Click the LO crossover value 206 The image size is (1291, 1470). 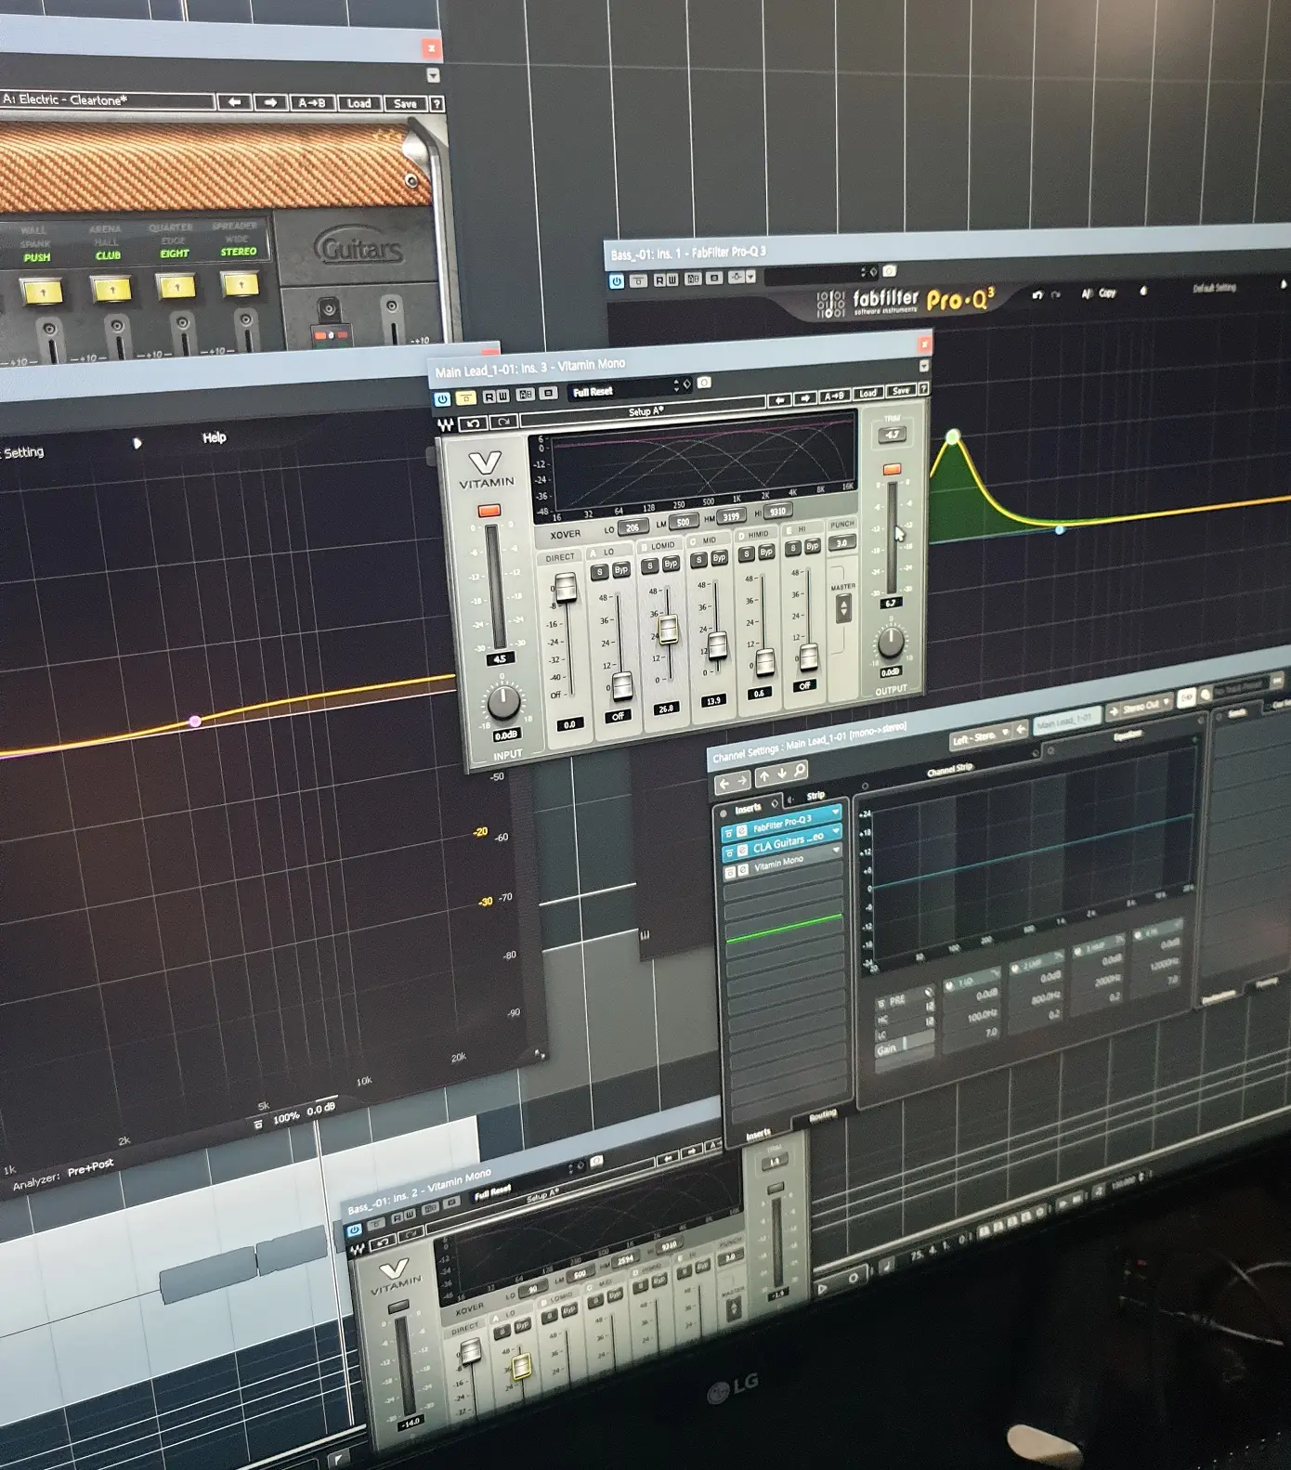[632, 527]
